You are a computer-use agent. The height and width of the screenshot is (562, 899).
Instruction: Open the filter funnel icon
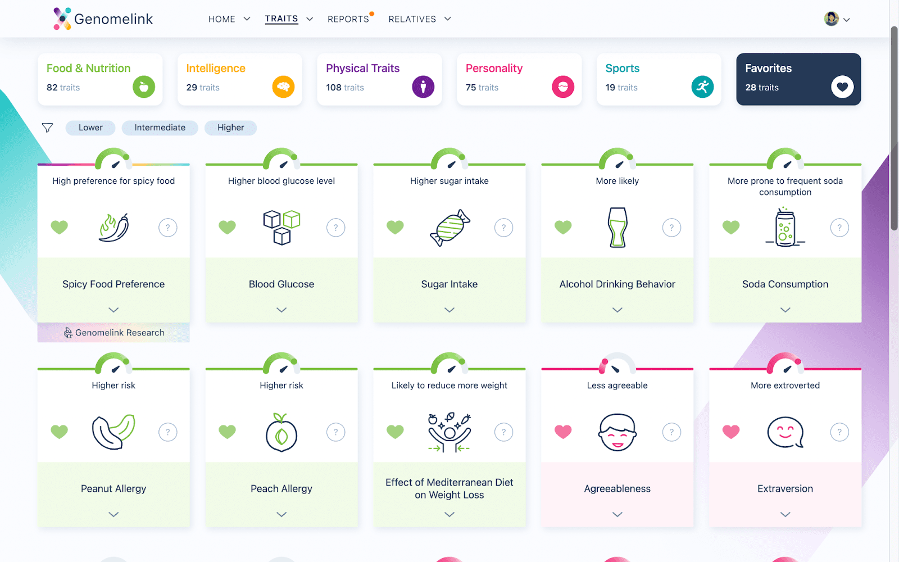tap(47, 128)
